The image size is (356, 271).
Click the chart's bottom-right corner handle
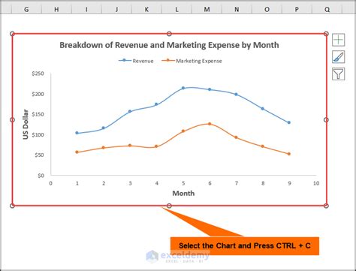326,206
